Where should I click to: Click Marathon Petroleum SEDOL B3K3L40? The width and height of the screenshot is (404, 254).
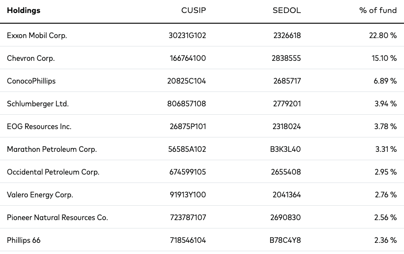285,149
